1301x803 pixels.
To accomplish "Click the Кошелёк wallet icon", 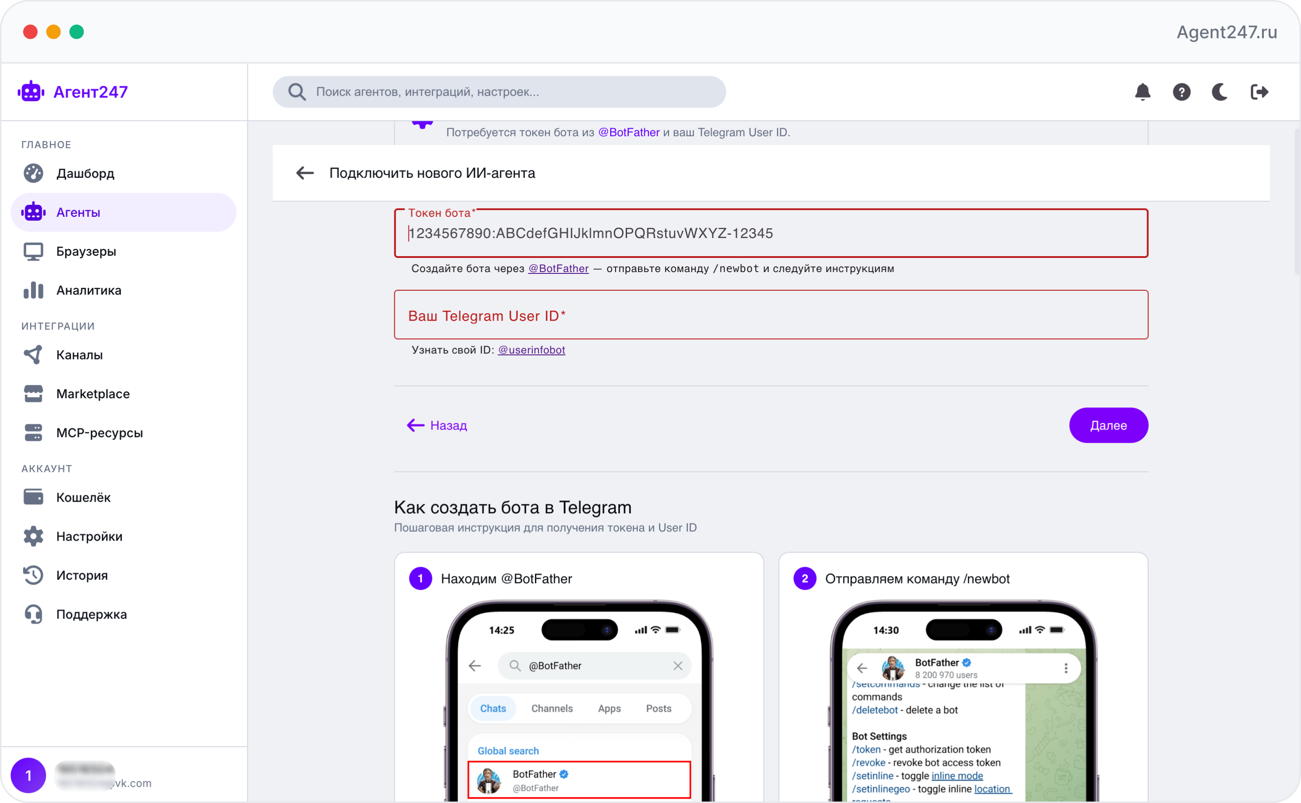I will tap(34, 497).
